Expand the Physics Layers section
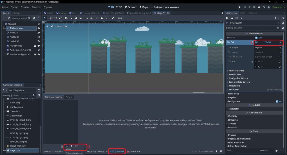The height and width of the screenshot is (155, 287). coord(236,71)
